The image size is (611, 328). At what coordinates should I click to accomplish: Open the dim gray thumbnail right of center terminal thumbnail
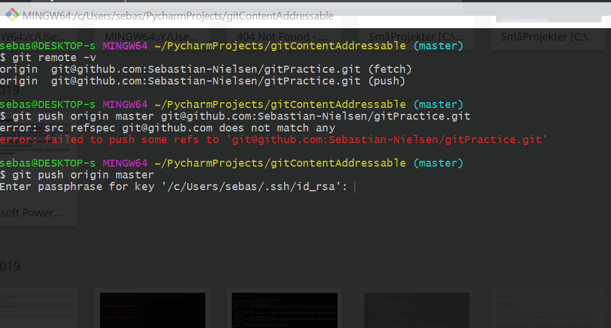pyautogui.click(x=417, y=310)
